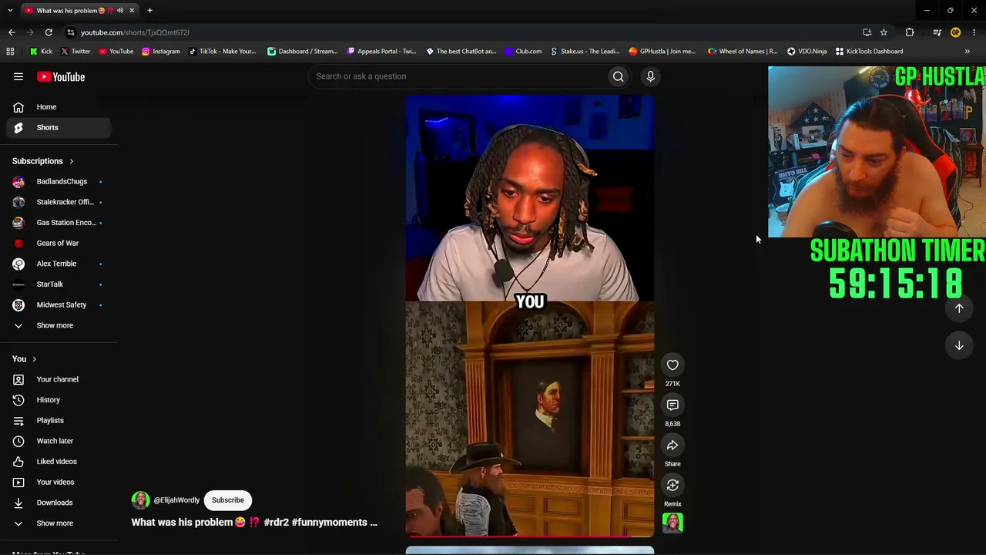Open the Gears of War subscription
The image size is (986, 555).
[59, 244]
